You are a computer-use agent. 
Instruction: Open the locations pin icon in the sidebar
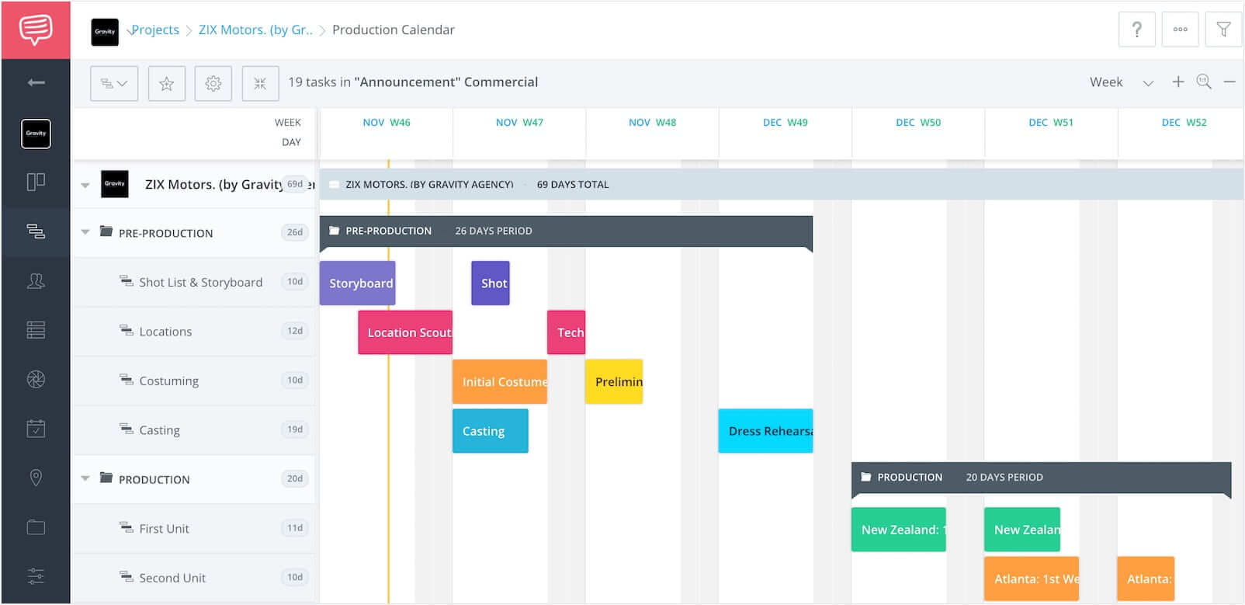click(x=36, y=478)
